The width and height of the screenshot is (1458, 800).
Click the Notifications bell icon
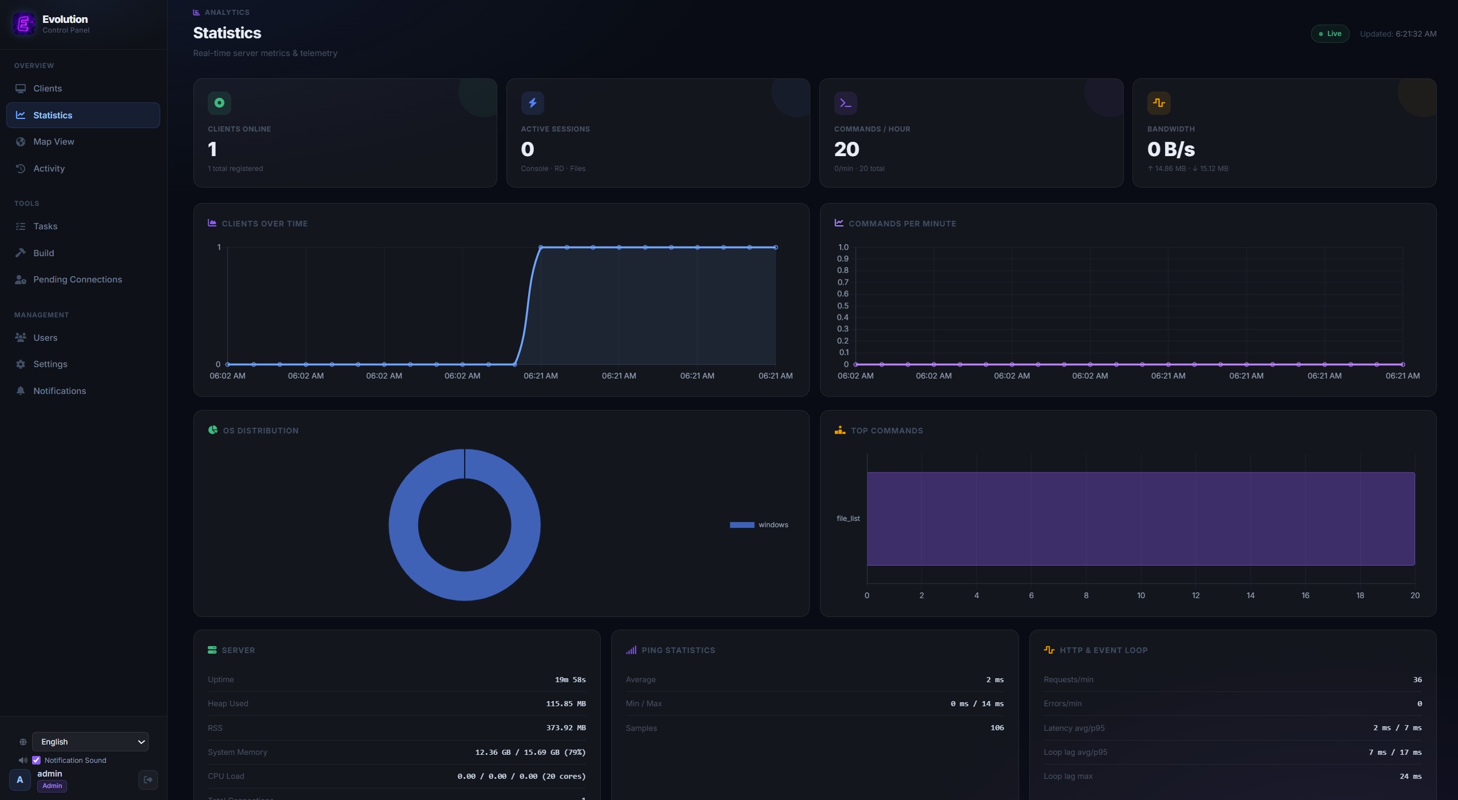(21, 391)
